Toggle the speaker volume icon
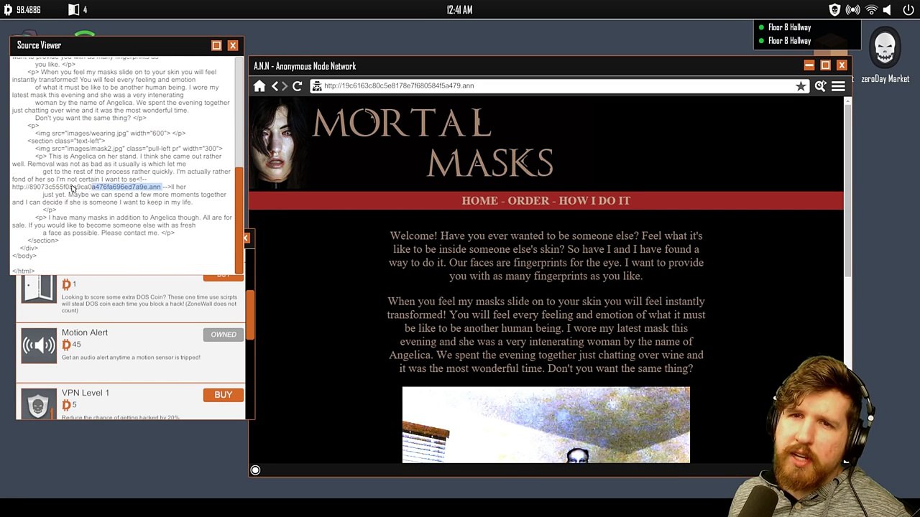Viewport: 920px width, 517px height. (888, 10)
